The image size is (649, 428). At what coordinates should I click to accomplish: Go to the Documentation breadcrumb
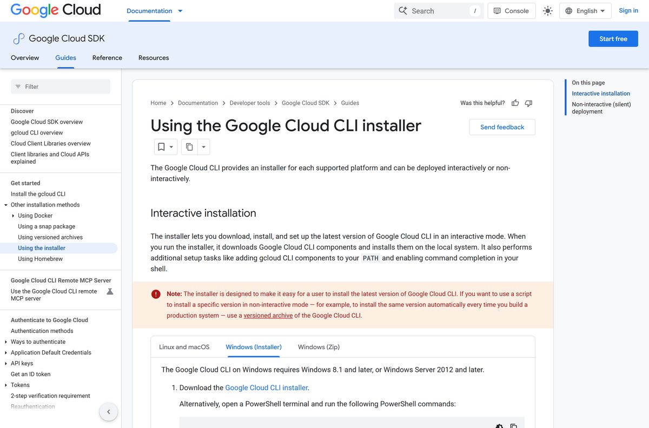click(x=198, y=103)
